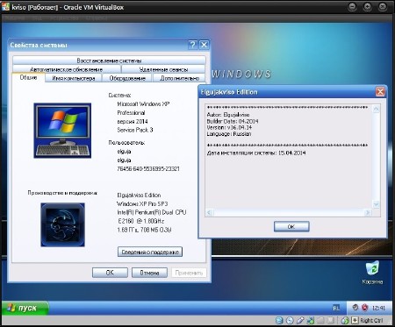The width and height of the screenshot is (395, 327).
Task: Click the 'Professional' text
Action: (131, 113)
